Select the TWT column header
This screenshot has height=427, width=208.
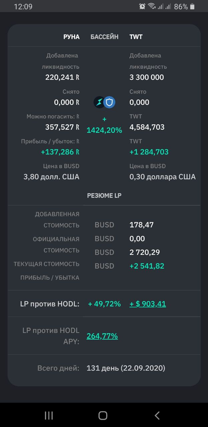[x=136, y=37]
